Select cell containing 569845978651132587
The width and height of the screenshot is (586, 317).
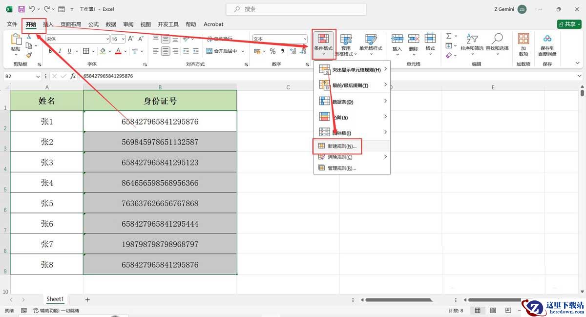point(160,142)
